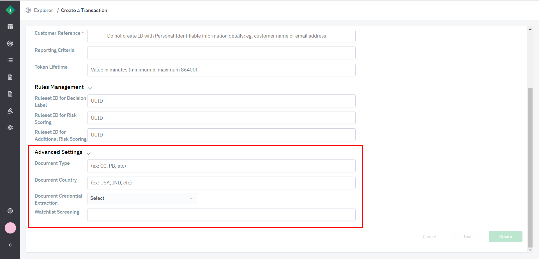Select the tools icon in the sidebar
Screen dimensions: 539x259
[x=10, y=111]
